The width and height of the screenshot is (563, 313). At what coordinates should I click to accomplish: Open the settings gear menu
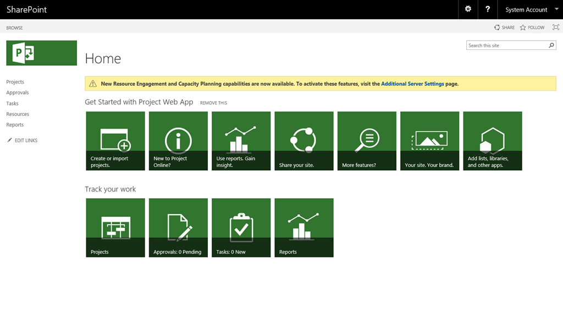[468, 9]
